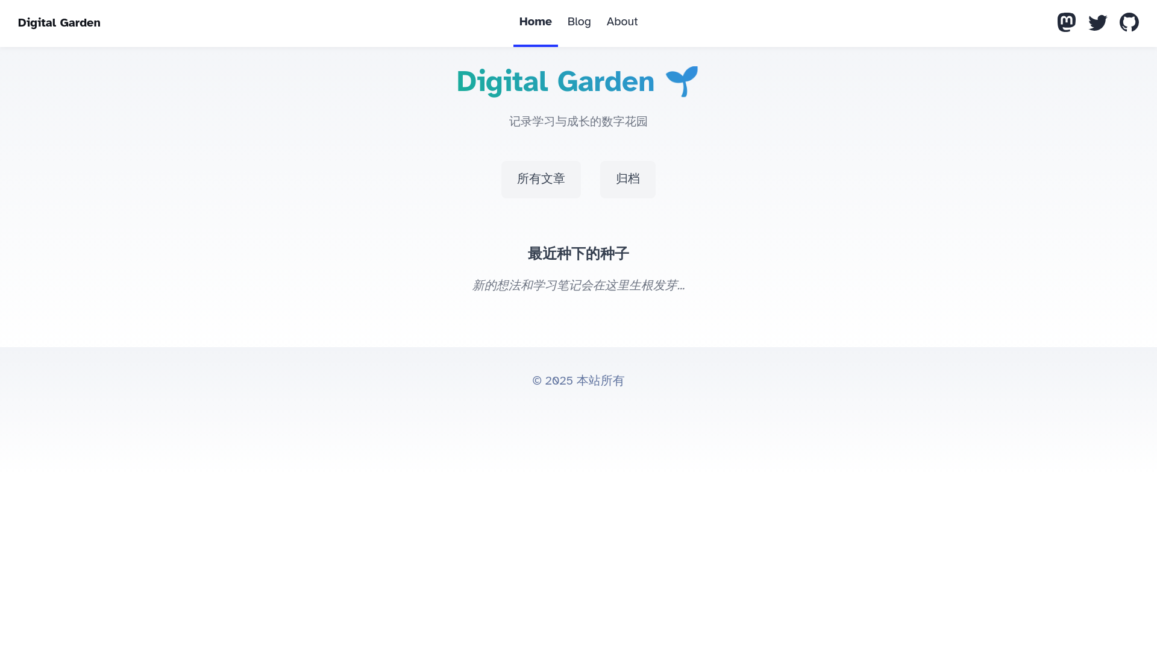
Task: Click the footer text © 2025 本站所有
Action: pyautogui.click(x=578, y=381)
